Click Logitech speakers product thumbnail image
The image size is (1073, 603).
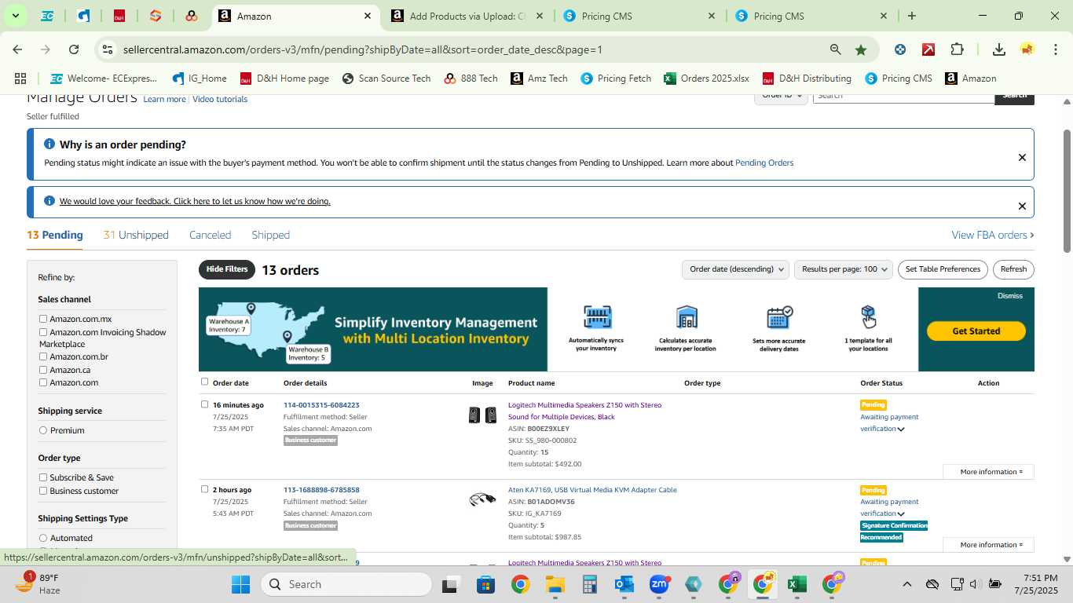pos(482,415)
